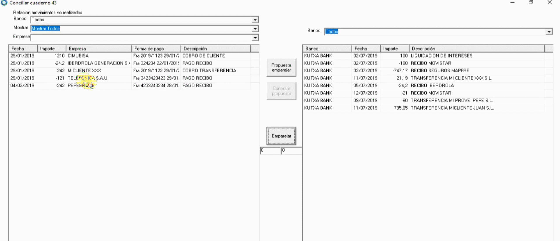Open the Empresa dropdown list
560x241 pixels.
255,38
